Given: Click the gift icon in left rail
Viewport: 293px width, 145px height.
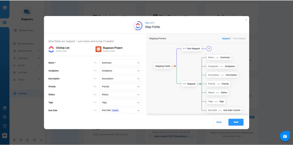Looking at the screenshot, I should point(5,108).
